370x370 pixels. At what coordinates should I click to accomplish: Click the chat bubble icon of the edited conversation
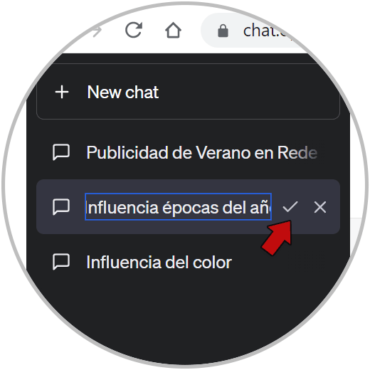pyautogui.click(x=61, y=207)
